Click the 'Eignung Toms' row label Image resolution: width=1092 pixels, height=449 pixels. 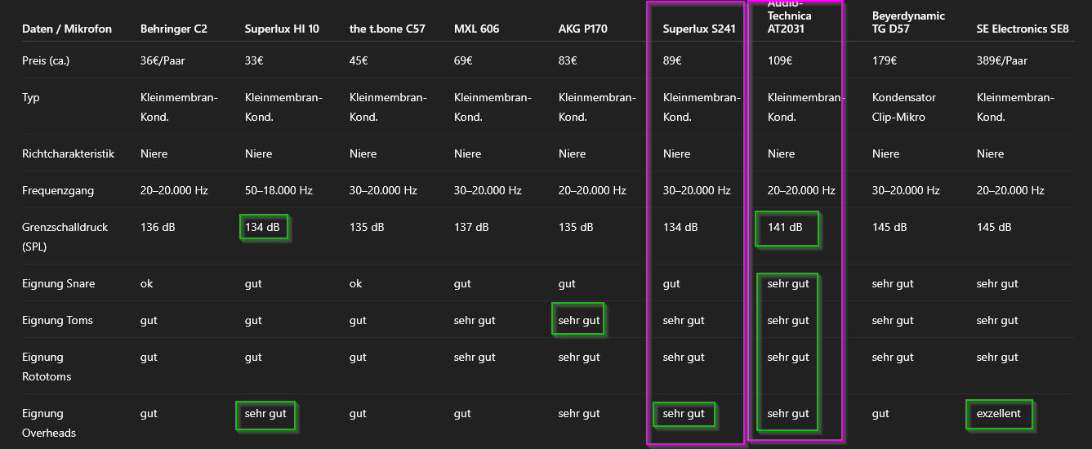click(x=57, y=320)
